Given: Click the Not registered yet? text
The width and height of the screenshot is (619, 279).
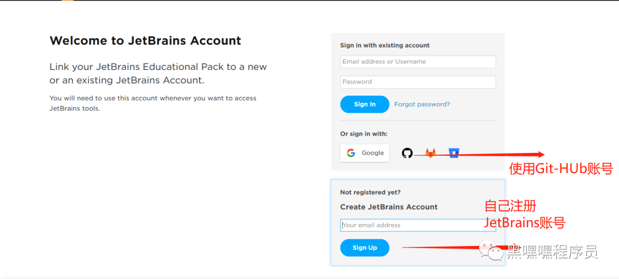Looking at the screenshot, I should coord(370,192).
